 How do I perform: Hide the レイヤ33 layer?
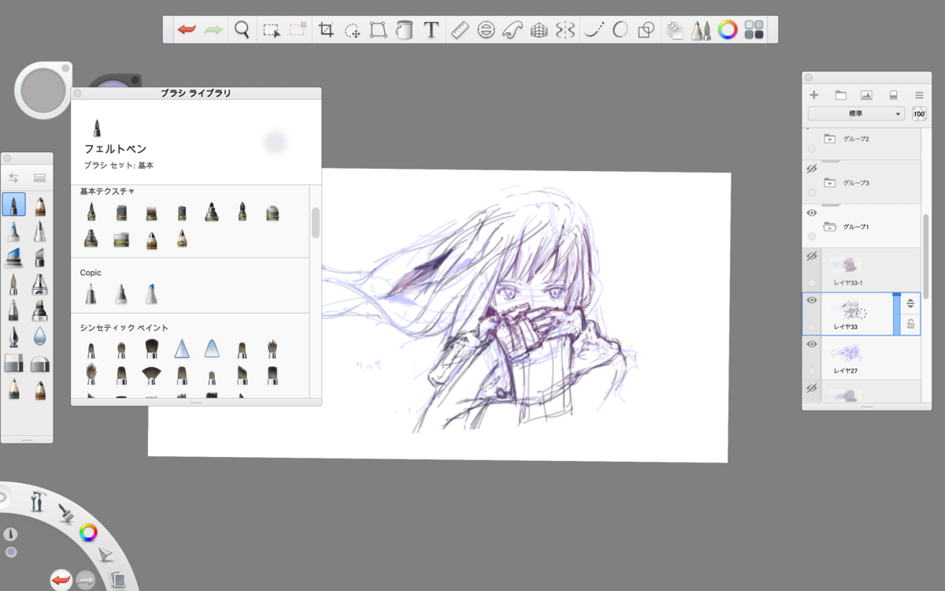[812, 300]
